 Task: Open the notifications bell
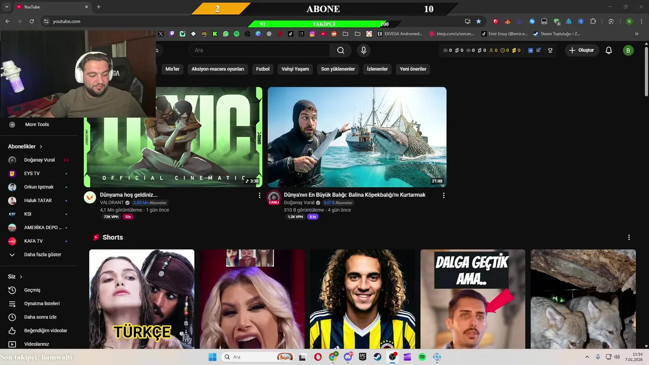[609, 50]
